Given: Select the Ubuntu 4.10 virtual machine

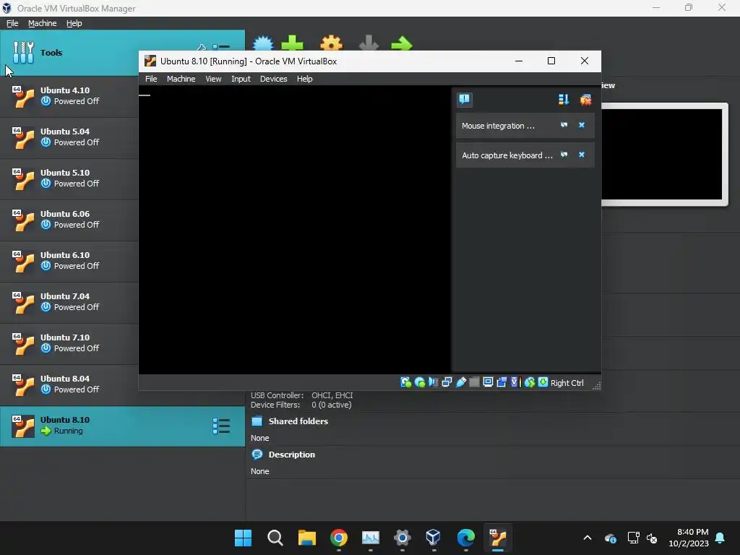Looking at the screenshot, I should coord(69,96).
